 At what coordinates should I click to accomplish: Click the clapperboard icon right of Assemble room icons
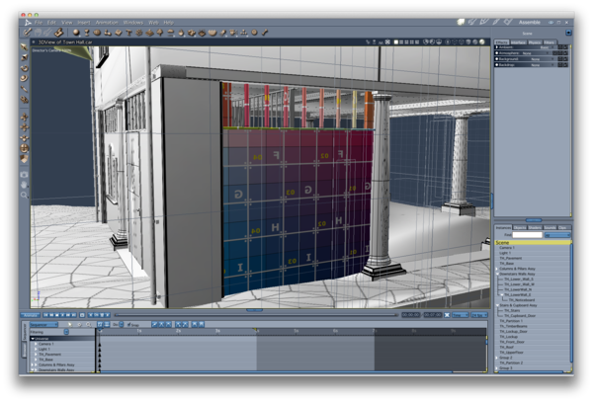[508, 23]
